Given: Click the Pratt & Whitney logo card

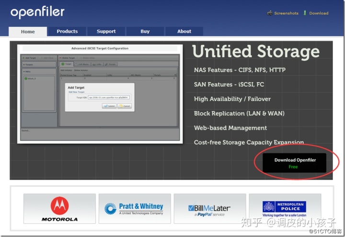Looking at the screenshot, I should [135, 209].
